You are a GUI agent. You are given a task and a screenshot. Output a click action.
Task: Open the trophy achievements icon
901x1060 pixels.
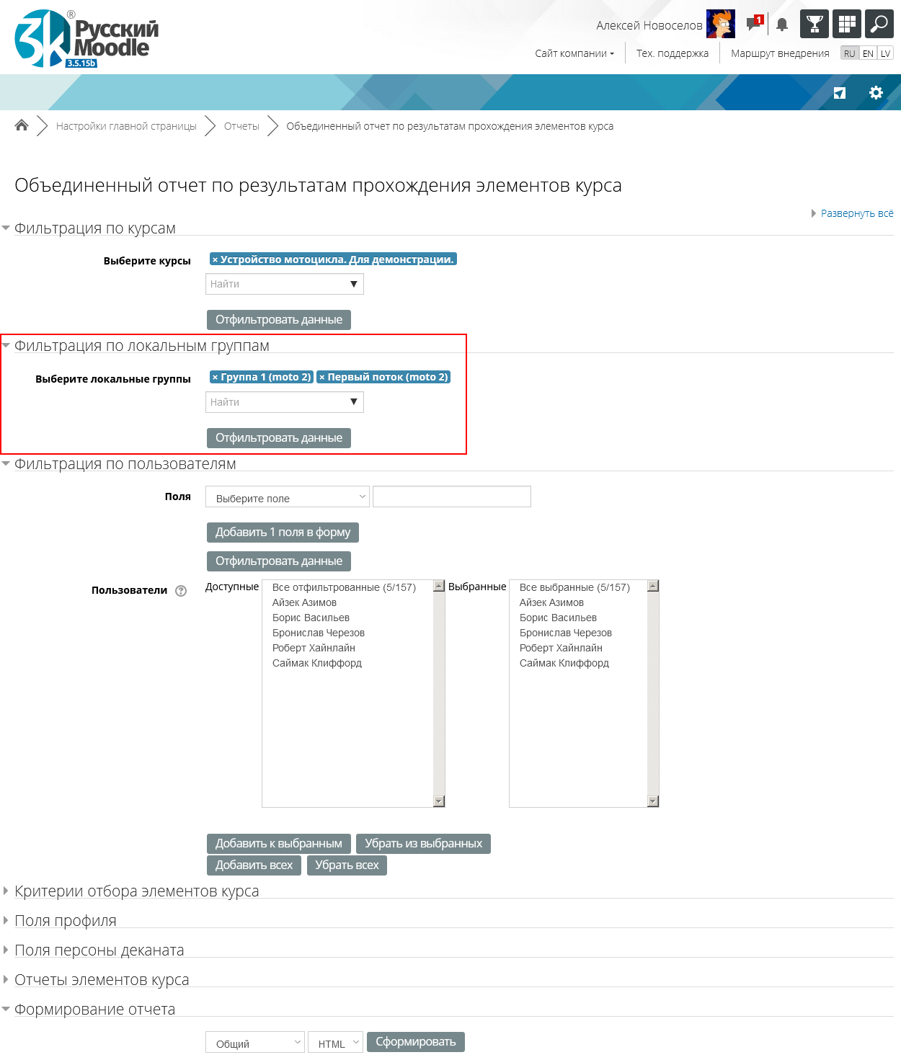click(x=815, y=24)
